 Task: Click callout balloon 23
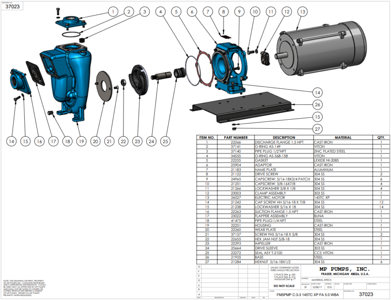(137, 141)
